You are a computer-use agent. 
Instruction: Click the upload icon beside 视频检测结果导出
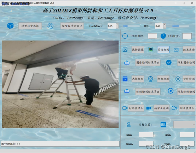[x=127, y=91]
